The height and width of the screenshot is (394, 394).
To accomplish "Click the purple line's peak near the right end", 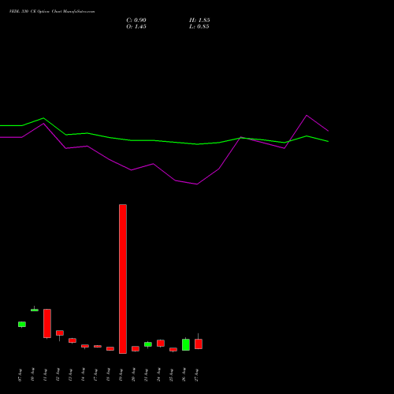I will click(307, 115).
